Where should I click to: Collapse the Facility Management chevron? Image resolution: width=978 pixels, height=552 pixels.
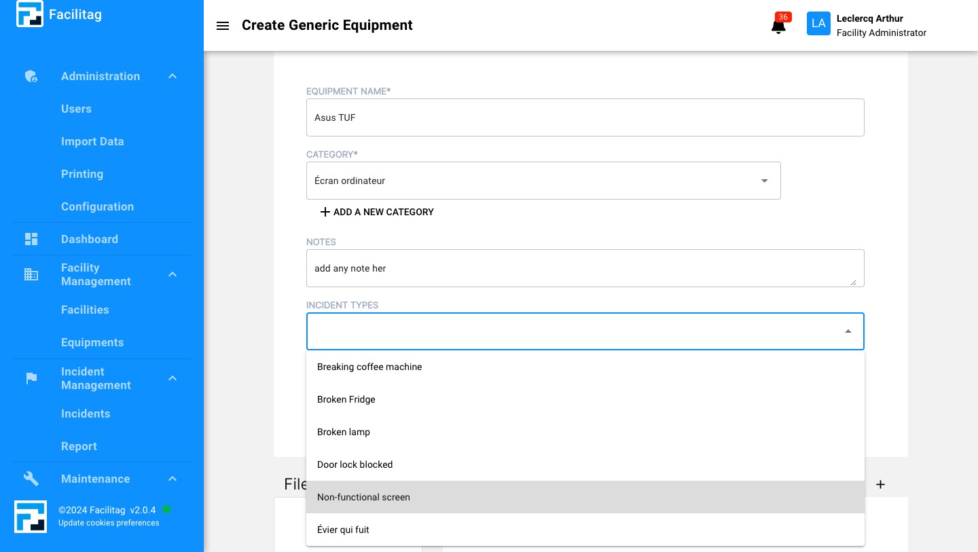(x=173, y=274)
